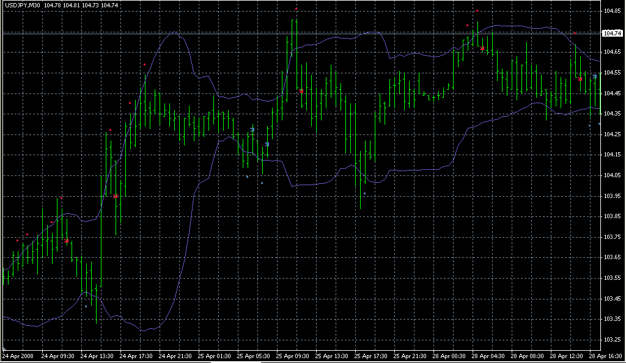This screenshot has height=363, width=626.
Task: Click the 104.45 price scale label
Action: pos(612,94)
